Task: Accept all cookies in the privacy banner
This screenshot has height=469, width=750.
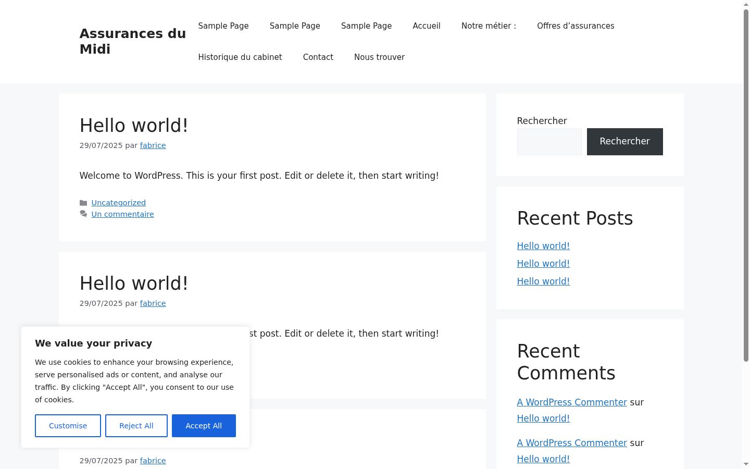Action: [204, 426]
